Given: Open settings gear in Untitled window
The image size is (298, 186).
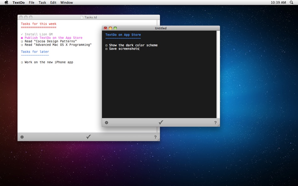Looking at the screenshot, I should (x=107, y=123).
